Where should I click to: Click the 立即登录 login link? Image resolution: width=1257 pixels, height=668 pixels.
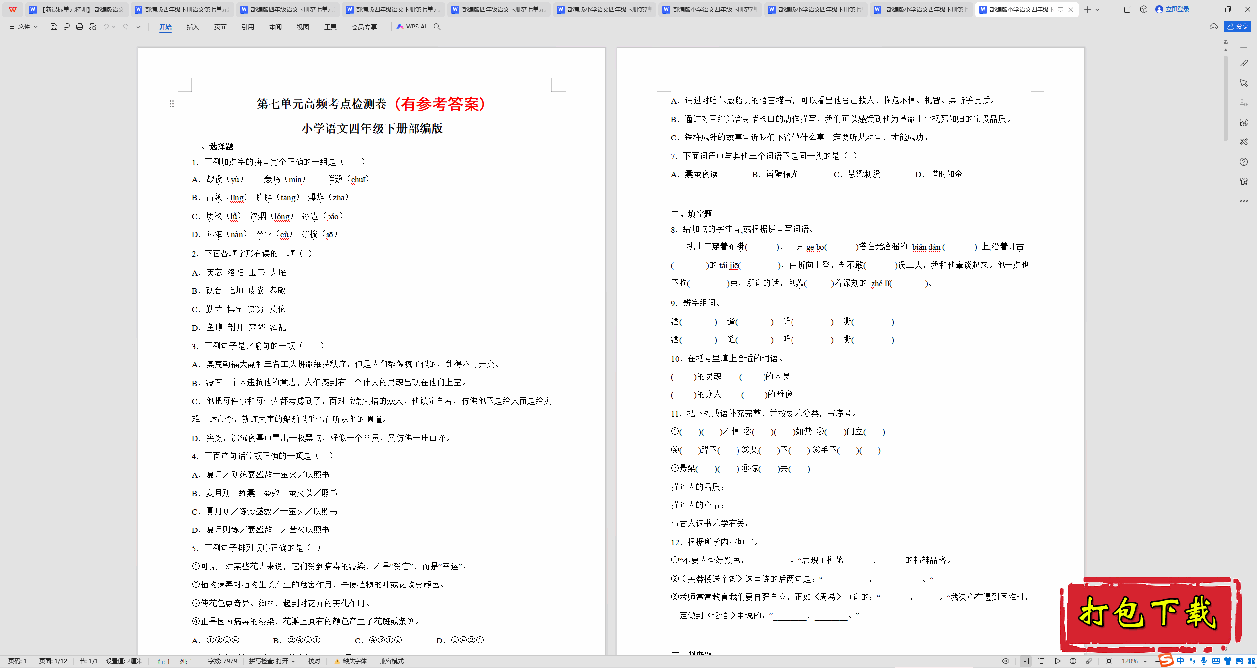pyautogui.click(x=1173, y=9)
